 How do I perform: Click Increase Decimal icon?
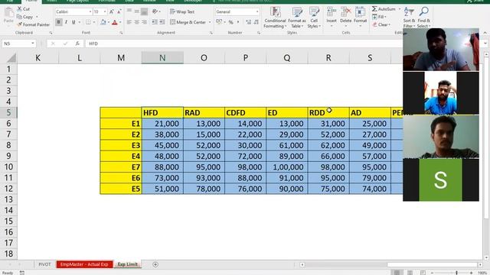tap(248, 22)
